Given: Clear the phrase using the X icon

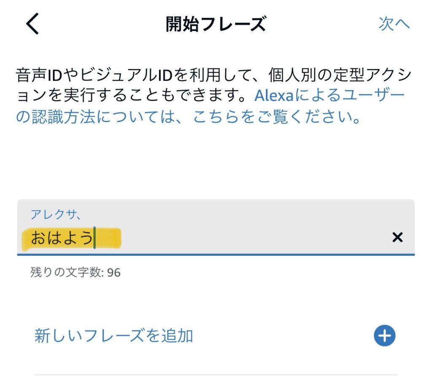Looking at the screenshot, I should pyautogui.click(x=397, y=238).
